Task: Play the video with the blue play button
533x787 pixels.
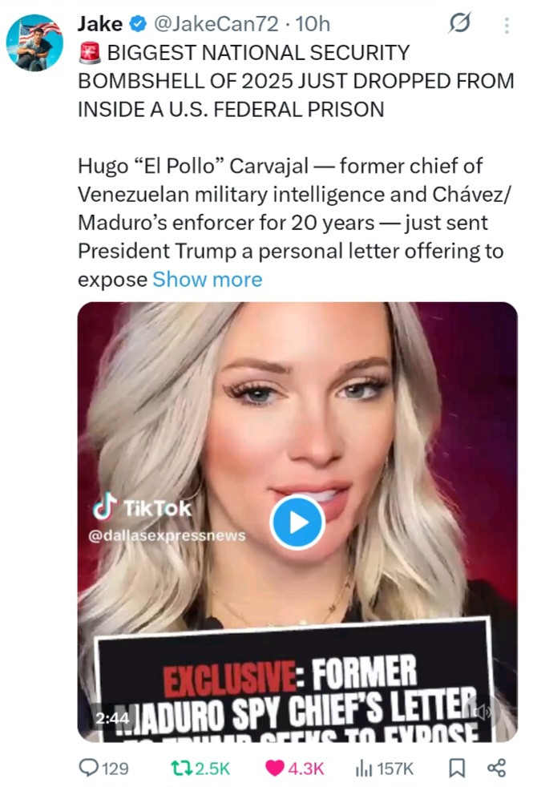Action: pyautogui.click(x=297, y=522)
